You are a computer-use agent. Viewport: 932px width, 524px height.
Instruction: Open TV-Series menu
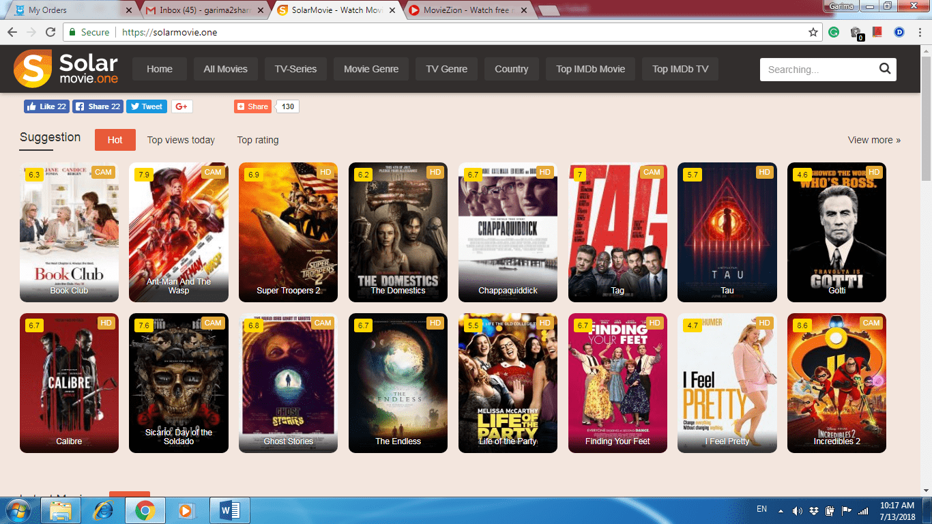(295, 69)
